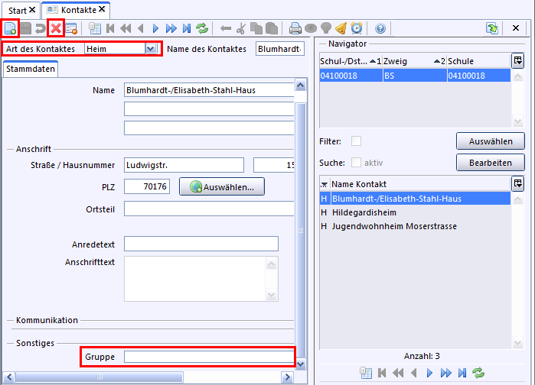Click the PLZ Auswählen... button
Image resolution: width=535 pixels, height=385 pixels.
(x=222, y=186)
